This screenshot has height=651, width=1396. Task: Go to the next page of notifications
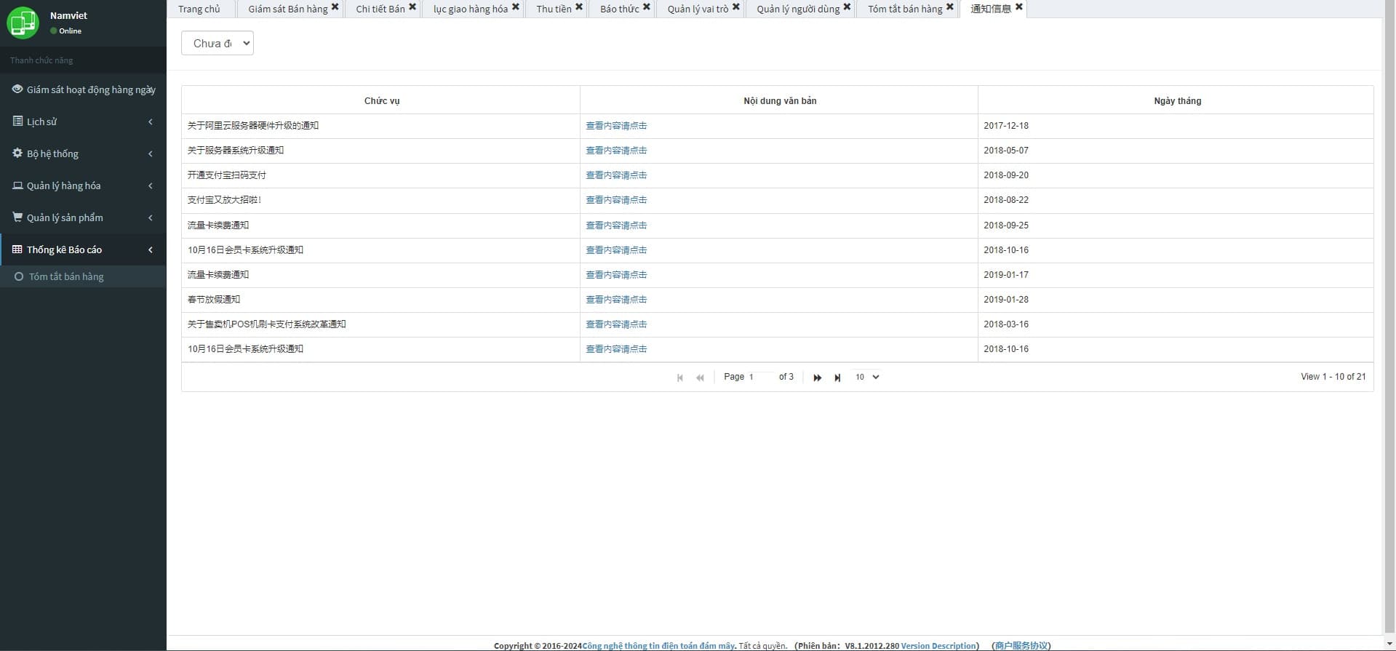tap(817, 378)
